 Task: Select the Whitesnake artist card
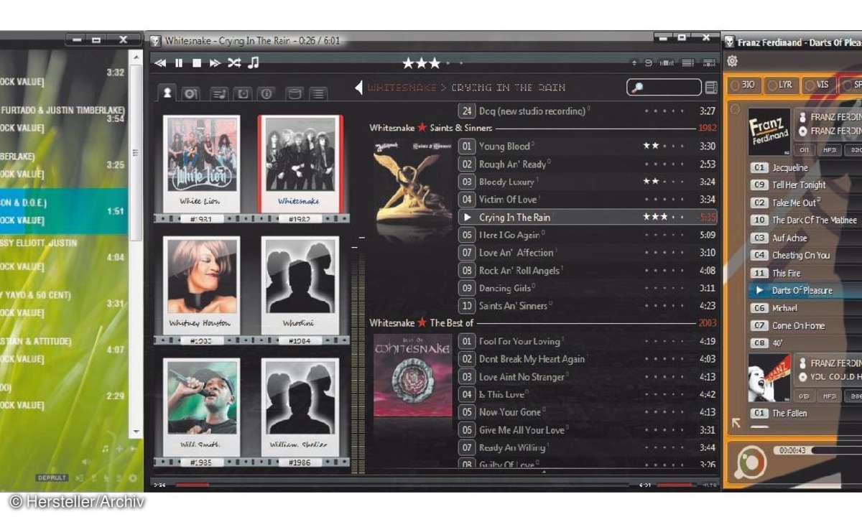pos(300,164)
